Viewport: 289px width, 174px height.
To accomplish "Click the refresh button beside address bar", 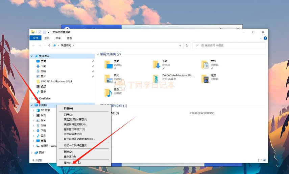I will click(x=187, y=46).
